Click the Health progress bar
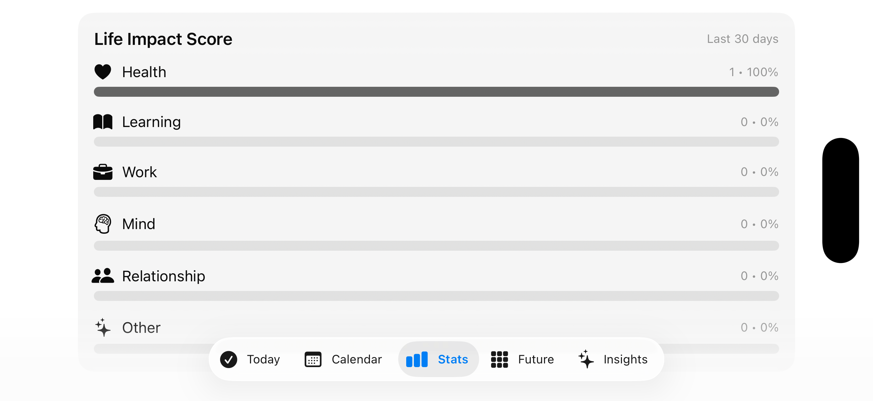This screenshot has height=401, width=873. [x=436, y=92]
